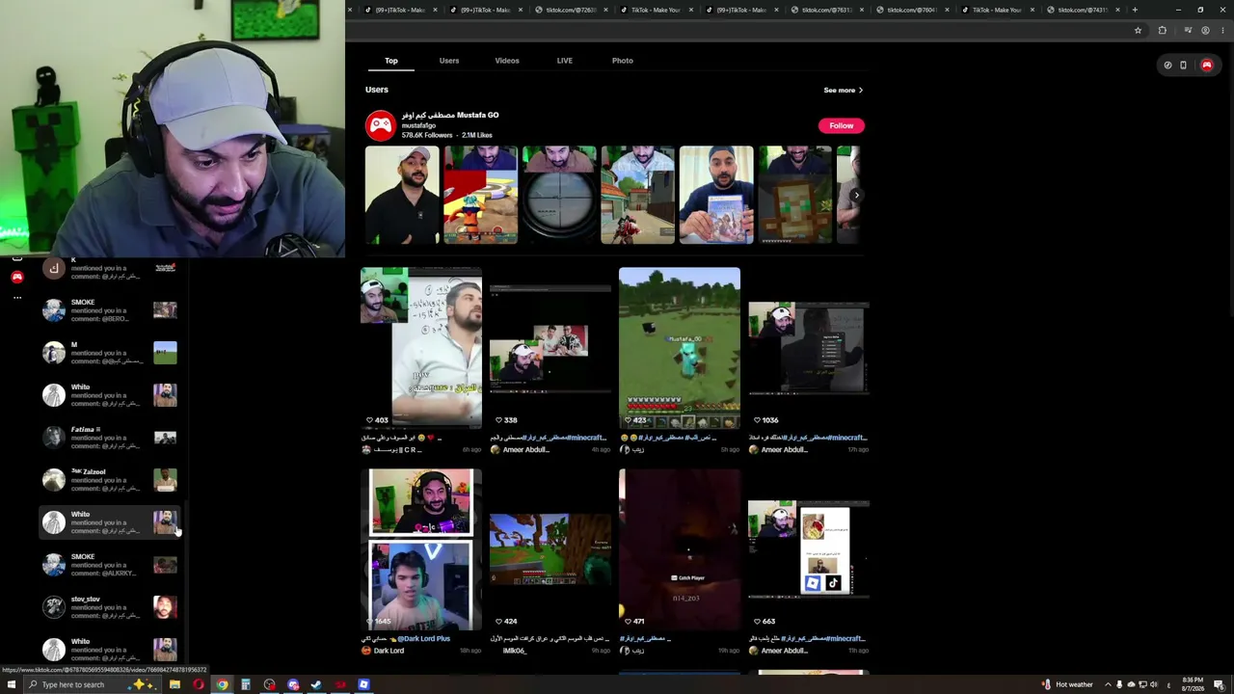Open the Hot weather taskbar widget
The width and height of the screenshot is (1234, 694).
[1067, 684]
